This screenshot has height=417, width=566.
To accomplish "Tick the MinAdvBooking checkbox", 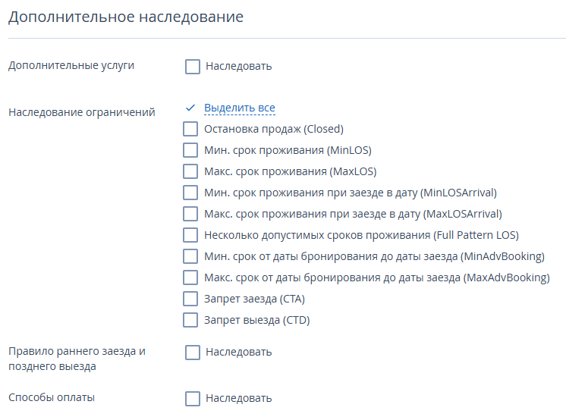I will (x=190, y=256).
